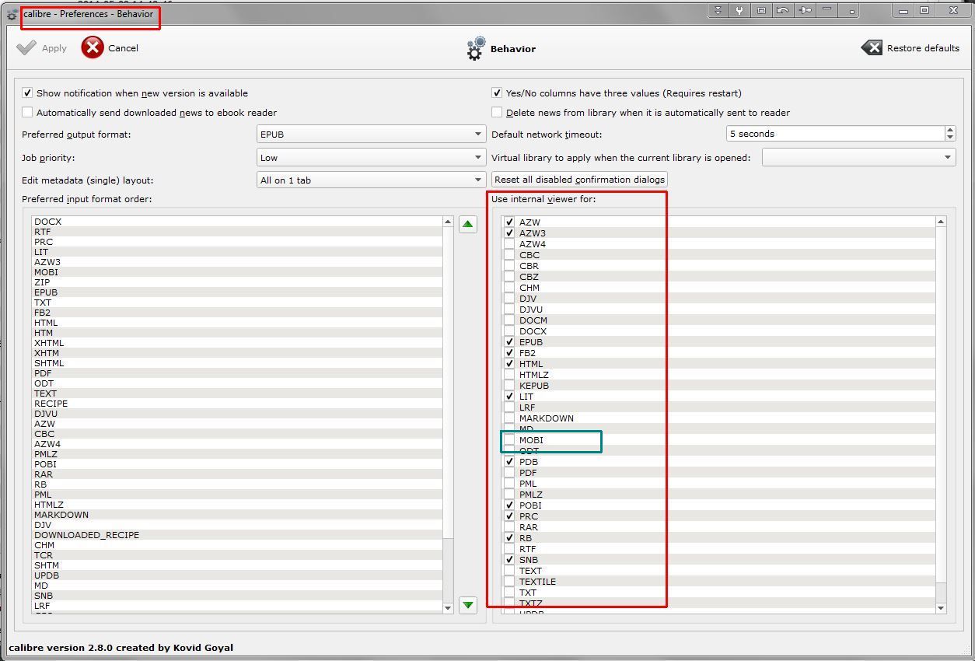
Task: Click Reset all disabled confirmation dialogs
Action: (579, 180)
